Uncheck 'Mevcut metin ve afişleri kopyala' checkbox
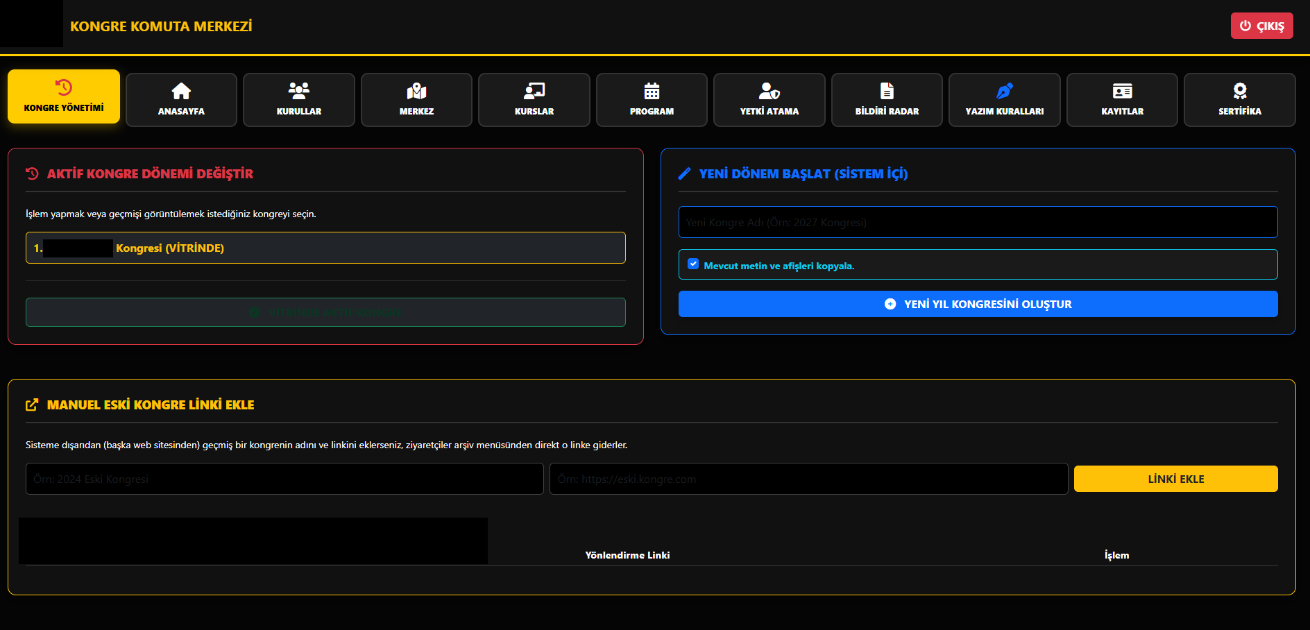This screenshot has height=630, width=1310. pyautogui.click(x=693, y=264)
